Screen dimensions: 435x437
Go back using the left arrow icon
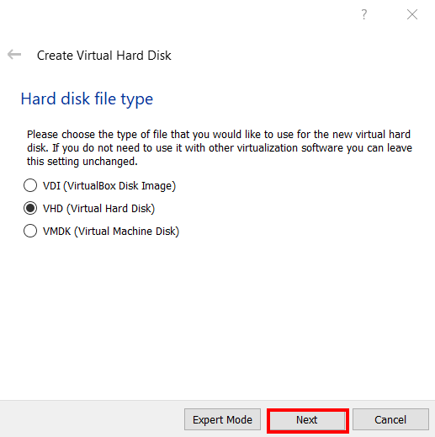[14, 55]
